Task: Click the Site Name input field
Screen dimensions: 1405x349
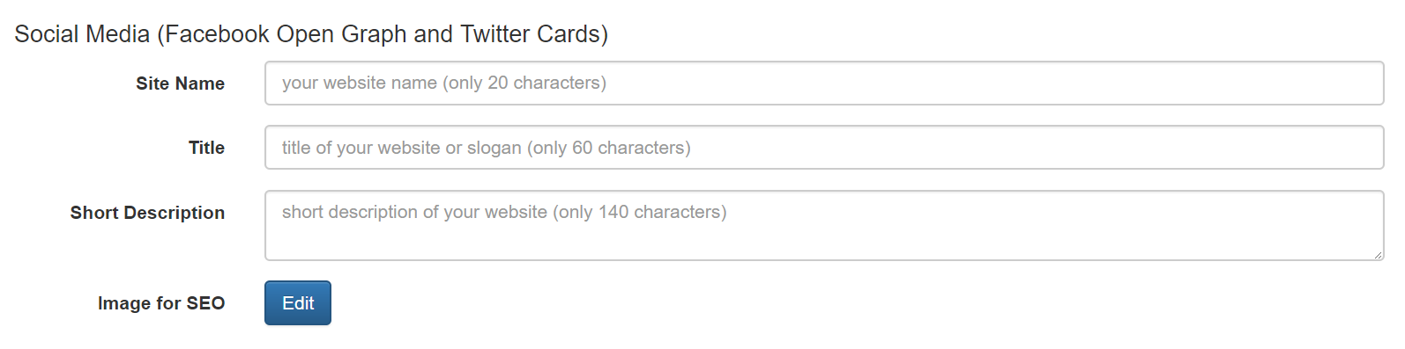Action: [x=824, y=84]
